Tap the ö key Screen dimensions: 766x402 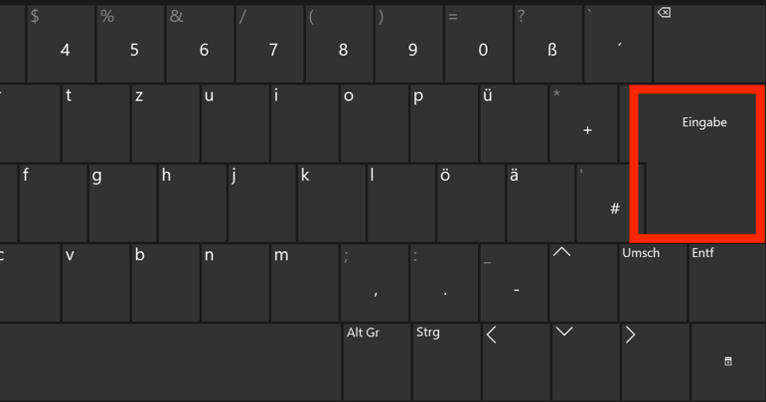(471, 202)
